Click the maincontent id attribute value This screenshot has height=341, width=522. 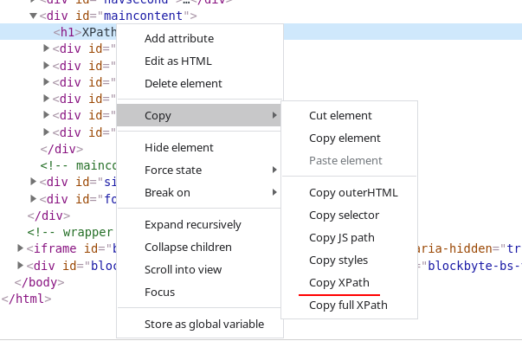143,16
